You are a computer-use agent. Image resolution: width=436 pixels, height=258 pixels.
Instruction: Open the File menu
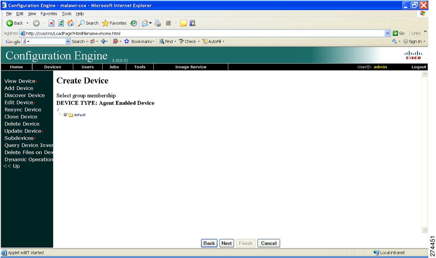point(9,14)
